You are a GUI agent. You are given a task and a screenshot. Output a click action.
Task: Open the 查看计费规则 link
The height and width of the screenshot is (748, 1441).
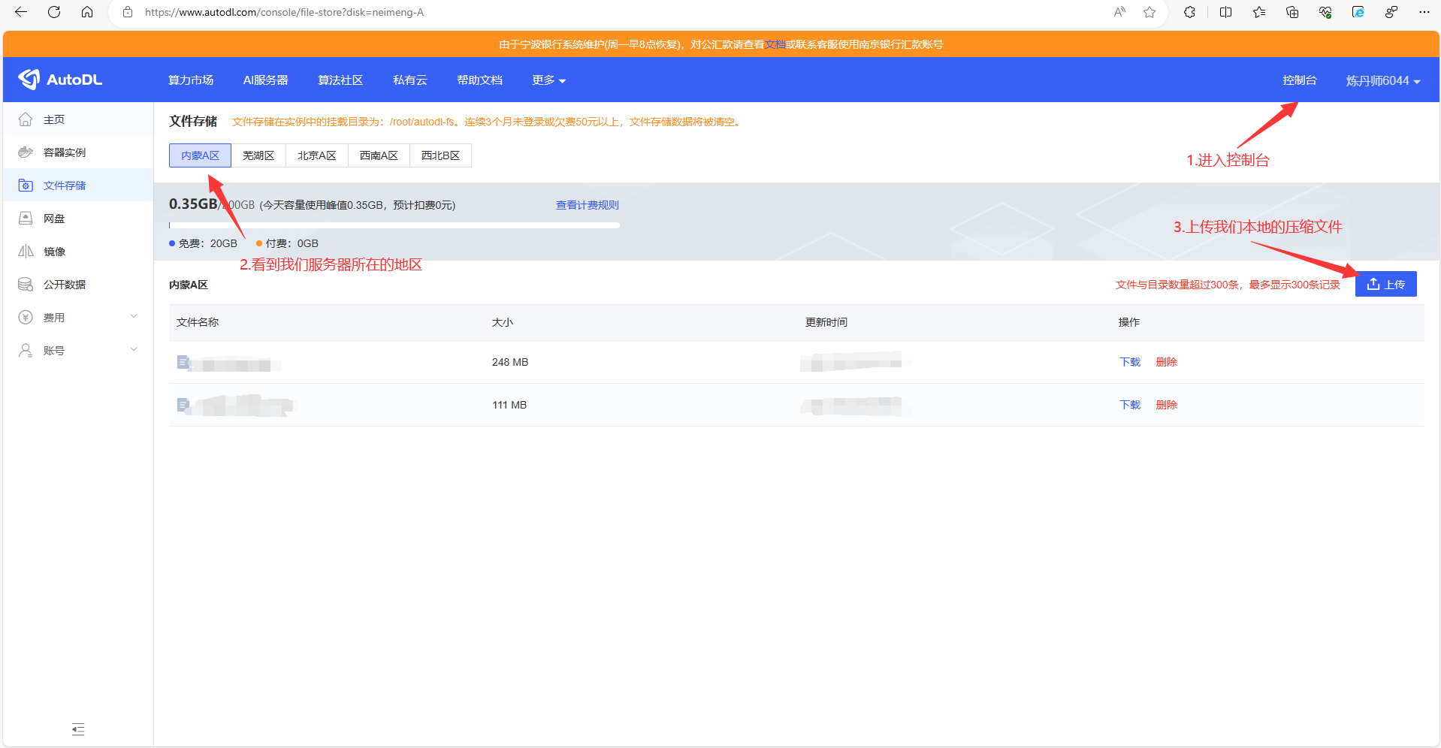pos(588,205)
